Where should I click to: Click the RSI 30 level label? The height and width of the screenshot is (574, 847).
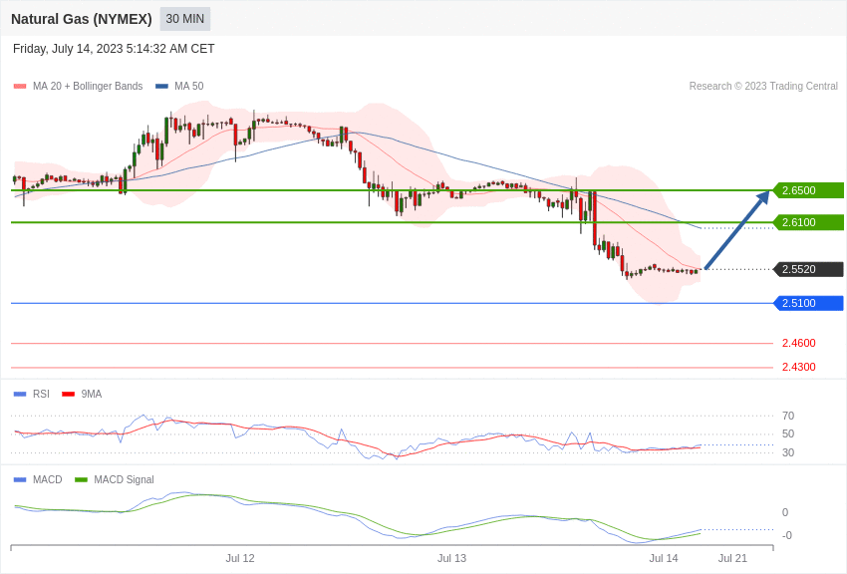[788, 452]
